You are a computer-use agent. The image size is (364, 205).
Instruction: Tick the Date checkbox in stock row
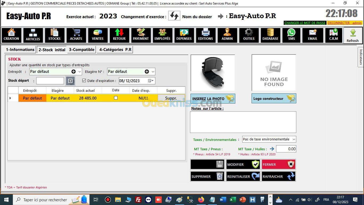coord(116,98)
